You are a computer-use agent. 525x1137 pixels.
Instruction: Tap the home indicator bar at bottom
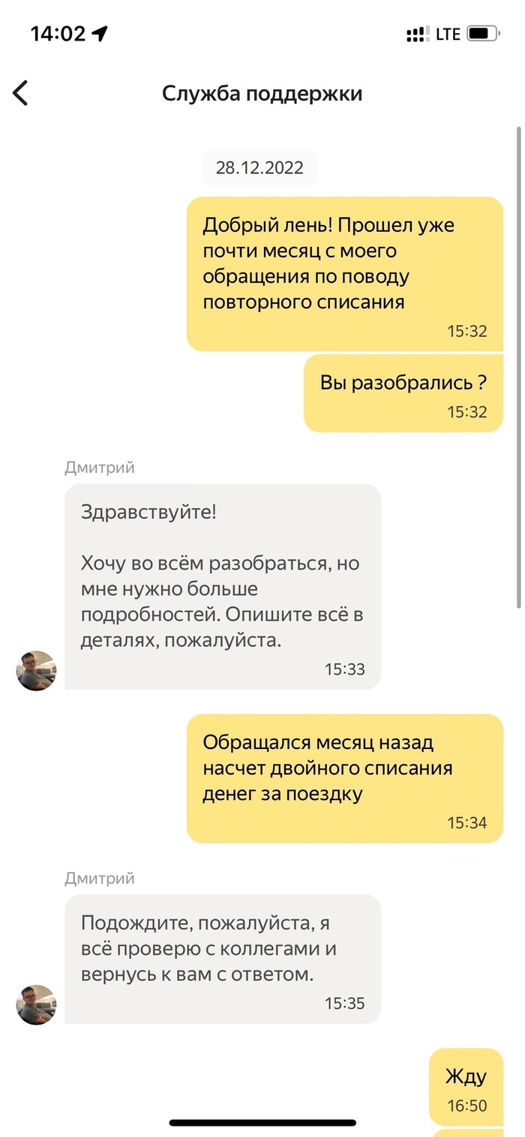pos(262,1123)
